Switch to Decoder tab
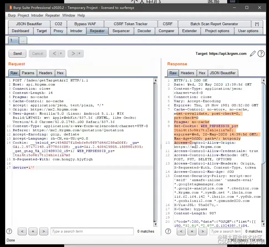 click(x=144, y=31)
